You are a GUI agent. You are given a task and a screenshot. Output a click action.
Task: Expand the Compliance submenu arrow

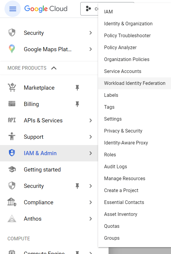tap(91, 202)
